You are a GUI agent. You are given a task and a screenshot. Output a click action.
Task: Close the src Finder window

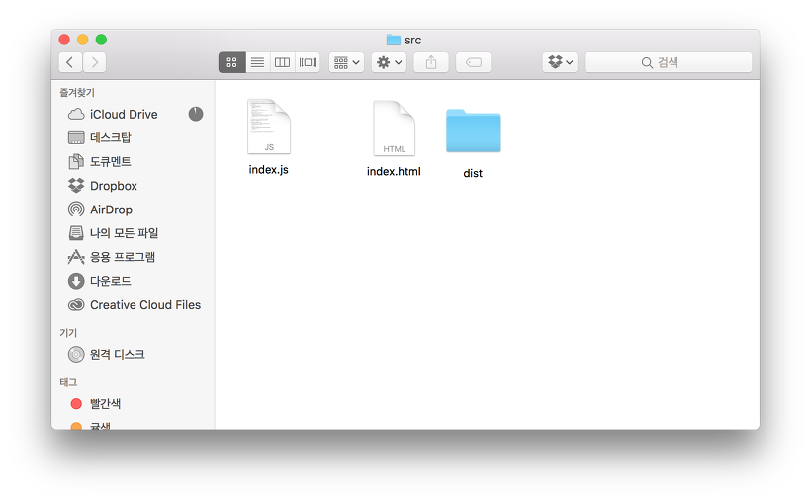(x=64, y=40)
